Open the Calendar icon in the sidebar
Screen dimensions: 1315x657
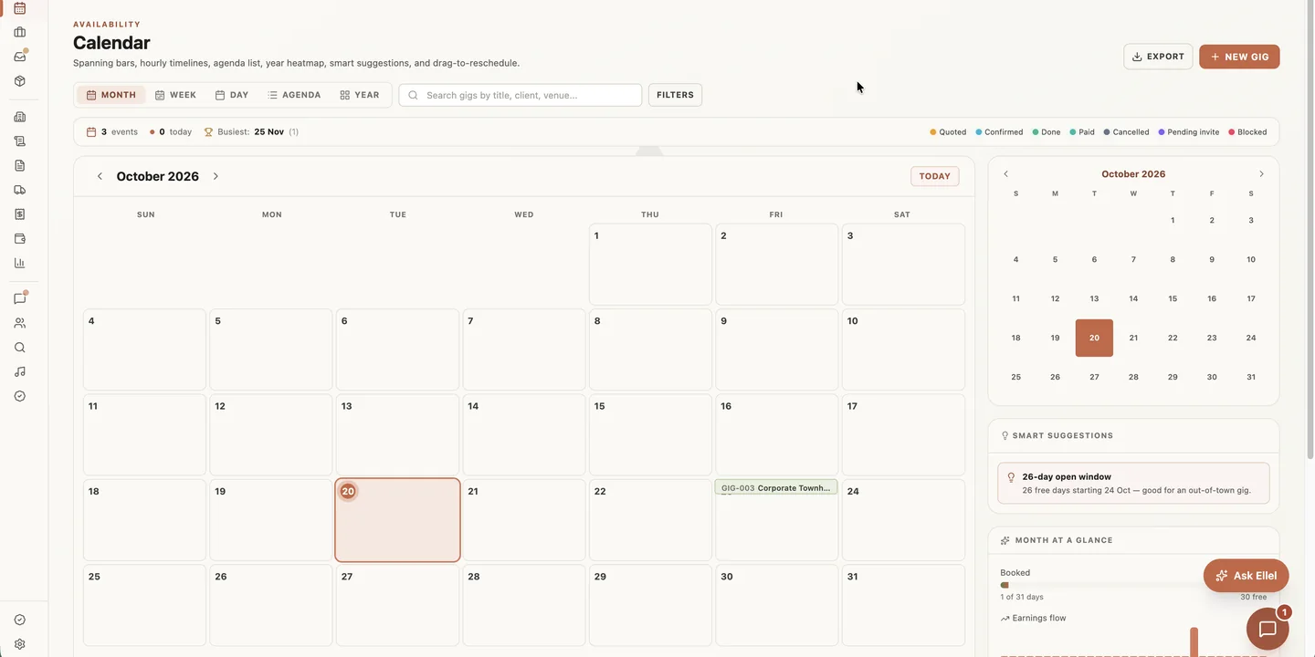click(x=20, y=8)
